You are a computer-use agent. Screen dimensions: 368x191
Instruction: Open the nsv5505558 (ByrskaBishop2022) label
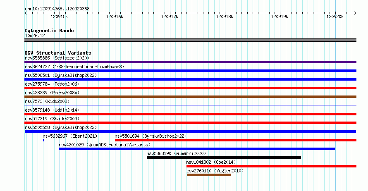[x=61, y=127]
